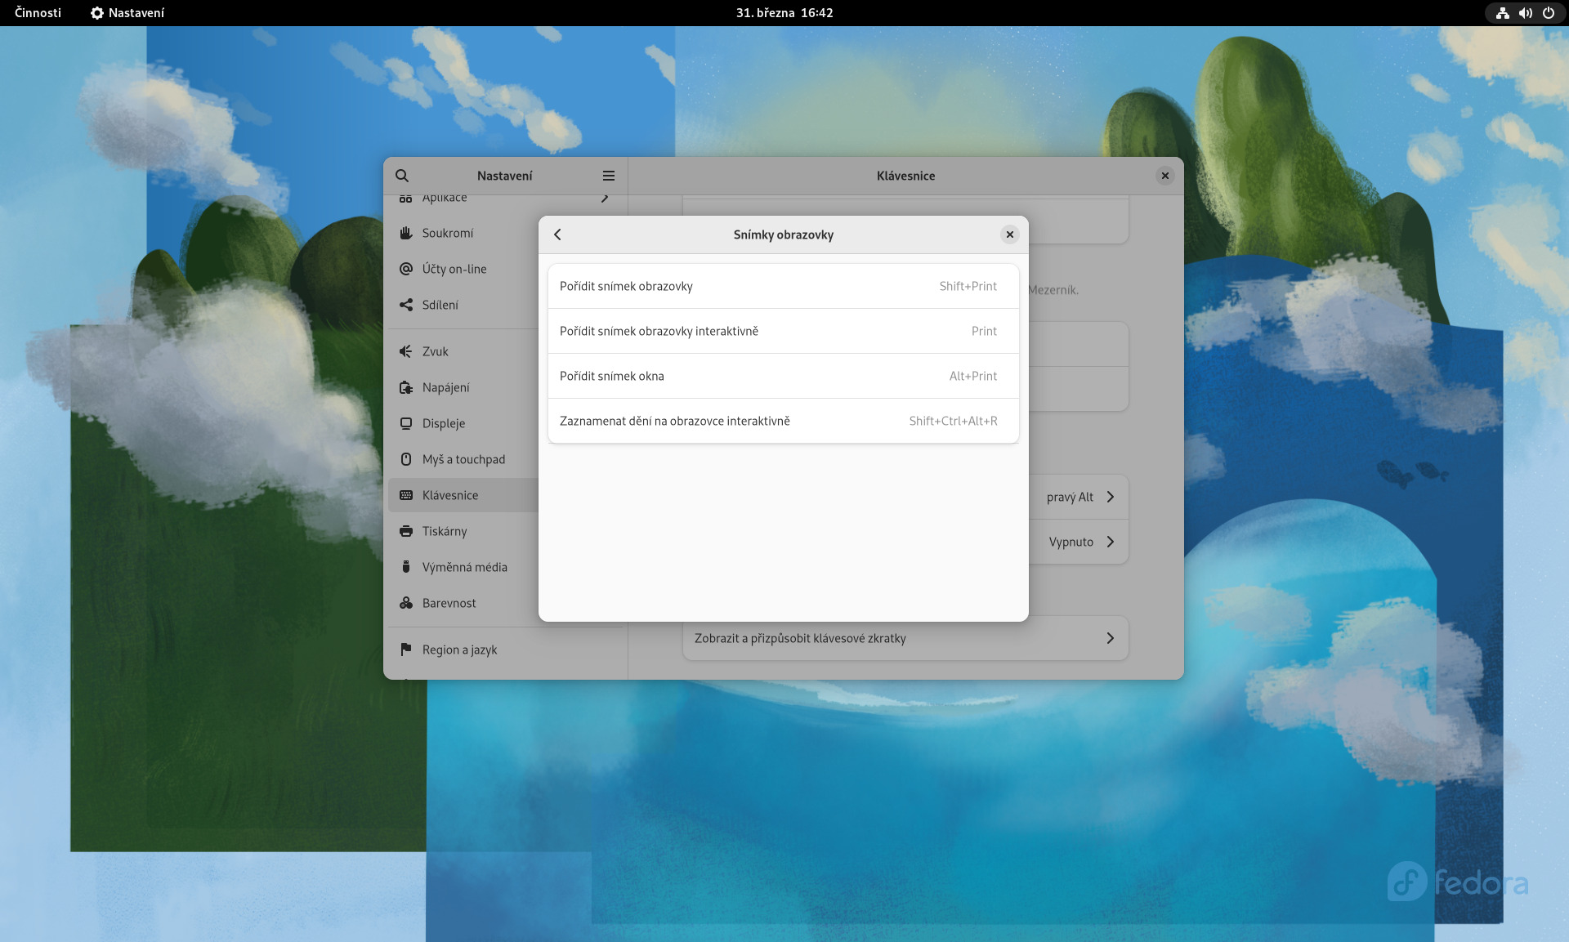Expand the pravý Alt row chevron

coord(1110,497)
